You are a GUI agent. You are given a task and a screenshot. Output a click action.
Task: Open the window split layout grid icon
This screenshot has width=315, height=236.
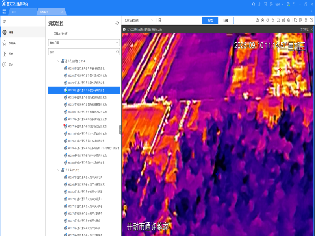pos(300,20)
